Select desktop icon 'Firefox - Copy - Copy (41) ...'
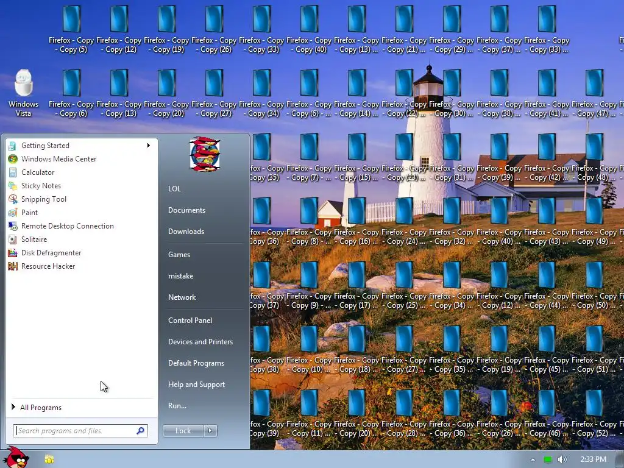The height and width of the screenshot is (468, 624). point(547,93)
